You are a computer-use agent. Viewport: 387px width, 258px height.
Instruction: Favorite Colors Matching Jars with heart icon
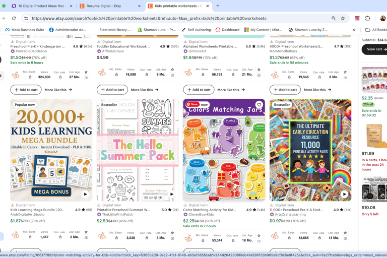click(259, 104)
